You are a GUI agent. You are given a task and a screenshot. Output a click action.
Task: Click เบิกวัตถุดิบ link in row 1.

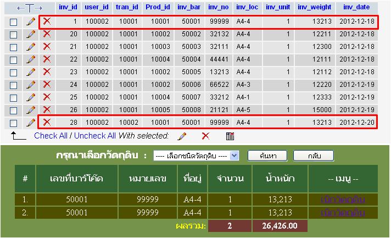click(x=343, y=200)
